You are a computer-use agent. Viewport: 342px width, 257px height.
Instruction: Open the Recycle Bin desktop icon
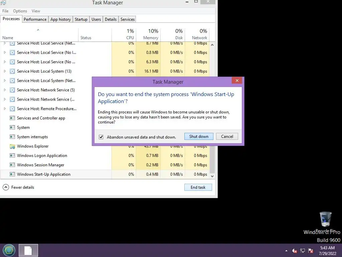[x=326, y=222]
